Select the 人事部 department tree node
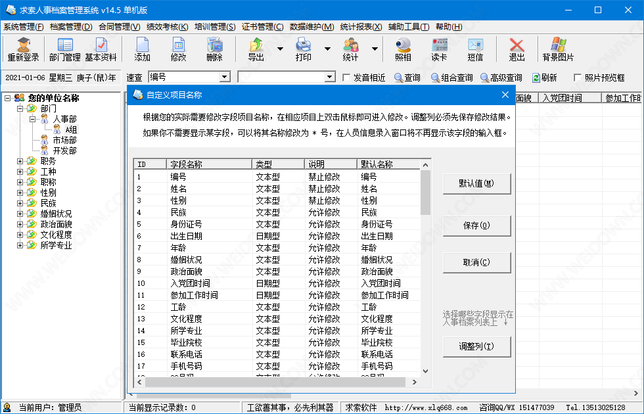Image resolution: width=644 pixels, height=414 pixels. (x=64, y=119)
